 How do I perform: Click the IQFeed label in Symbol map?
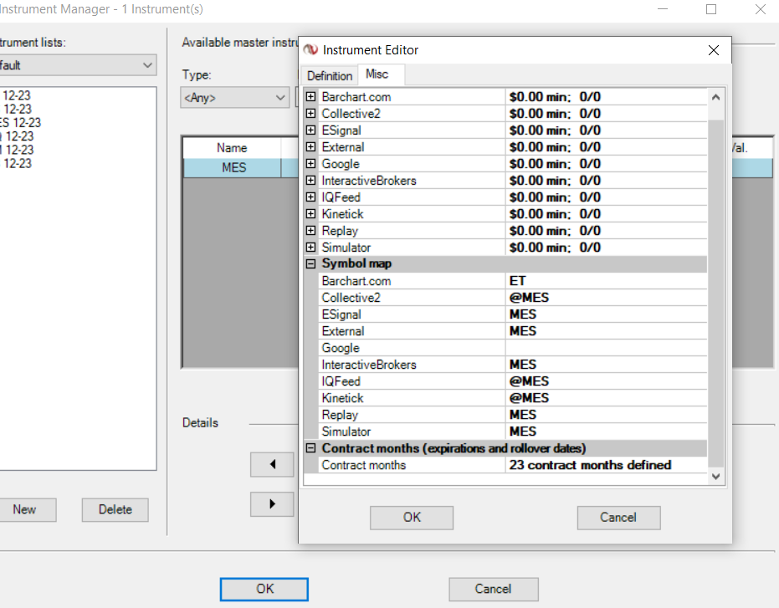(341, 381)
